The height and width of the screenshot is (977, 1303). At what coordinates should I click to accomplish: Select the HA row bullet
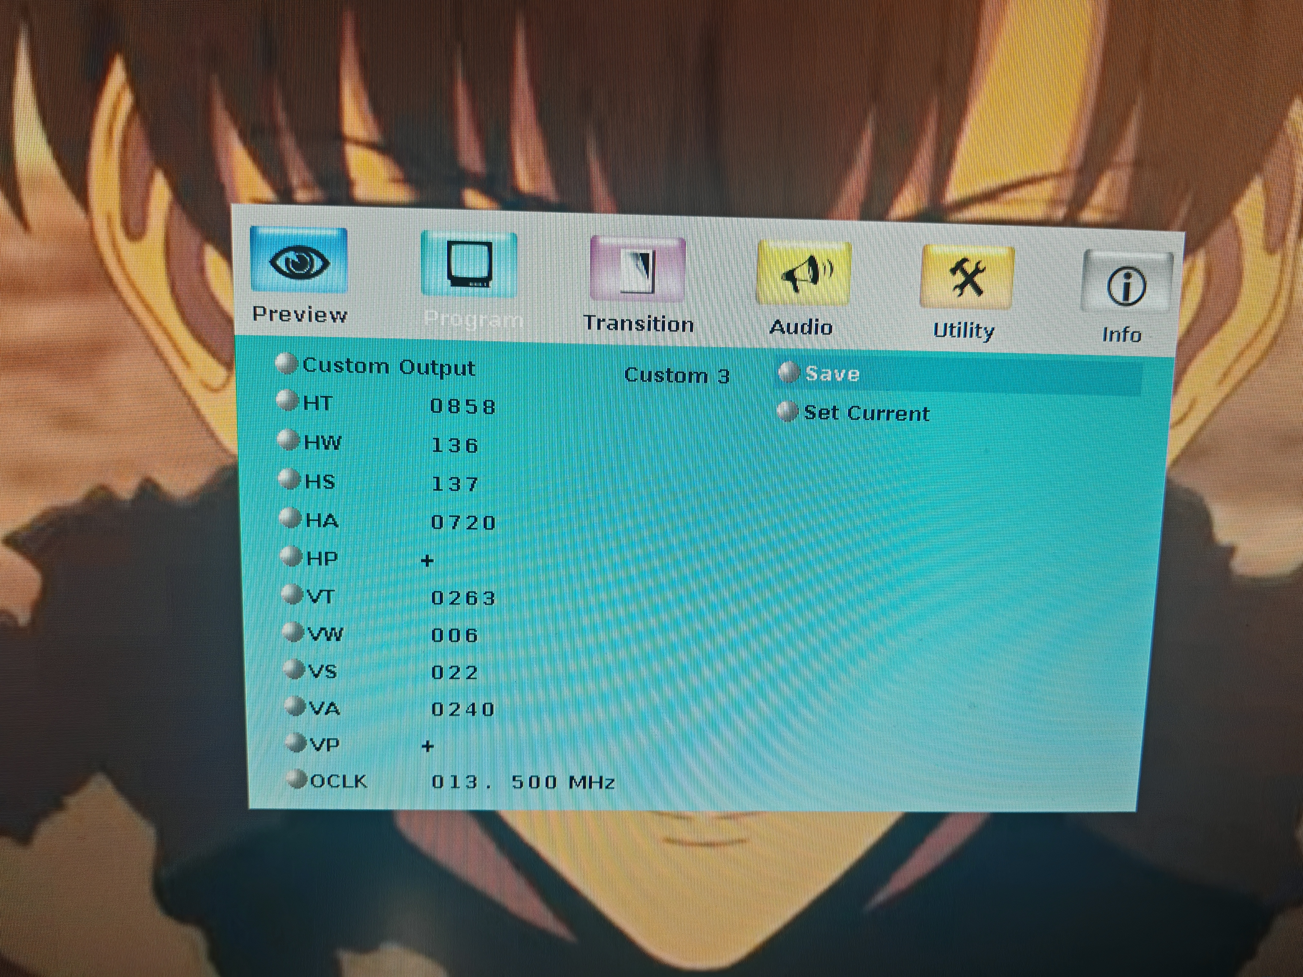point(290,518)
